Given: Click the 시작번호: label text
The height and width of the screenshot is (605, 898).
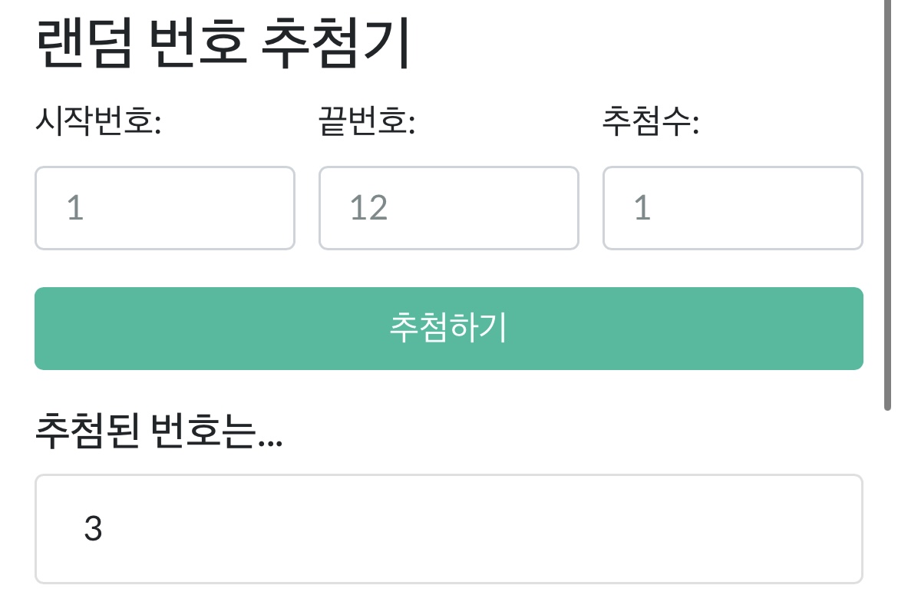Looking at the screenshot, I should click(x=97, y=122).
